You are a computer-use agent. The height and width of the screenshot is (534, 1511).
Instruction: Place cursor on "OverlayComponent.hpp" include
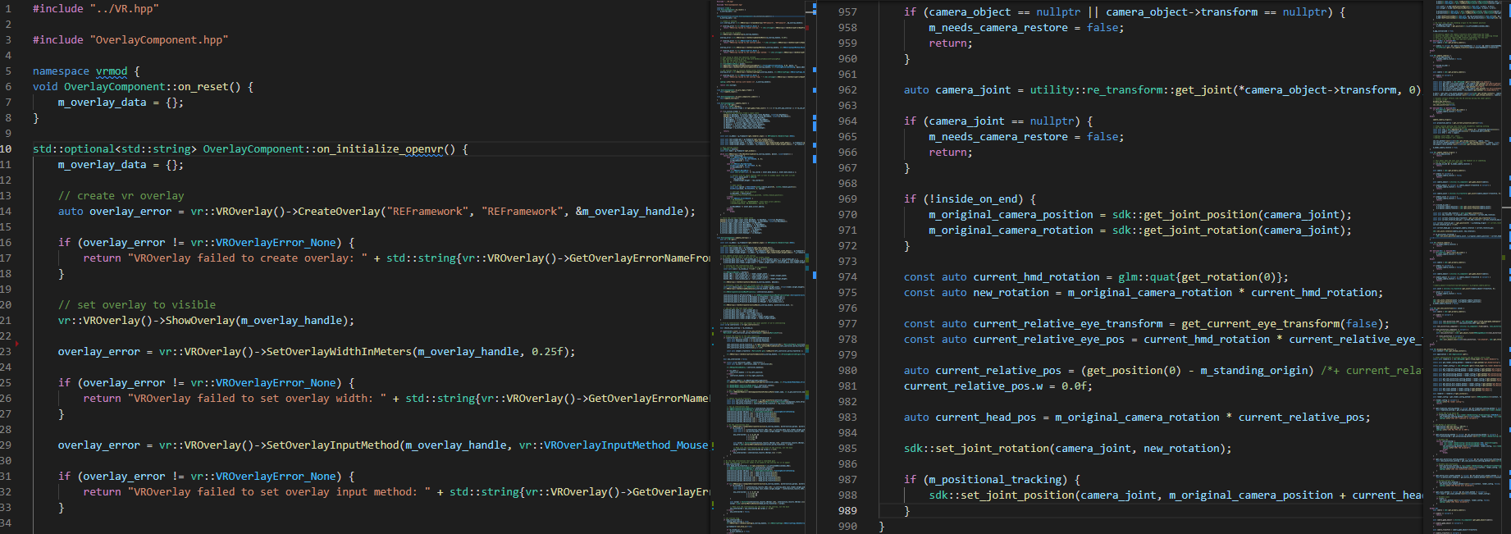(x=159, y=39)
